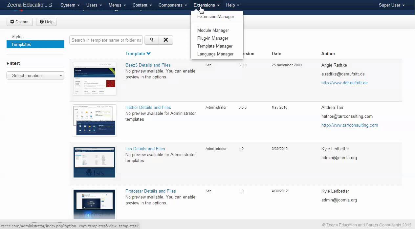Image resolution: width=415 pixels, height=229 pixels.
Task: Open external site link icon beside Zeena Education
Action: coord(50,5)
